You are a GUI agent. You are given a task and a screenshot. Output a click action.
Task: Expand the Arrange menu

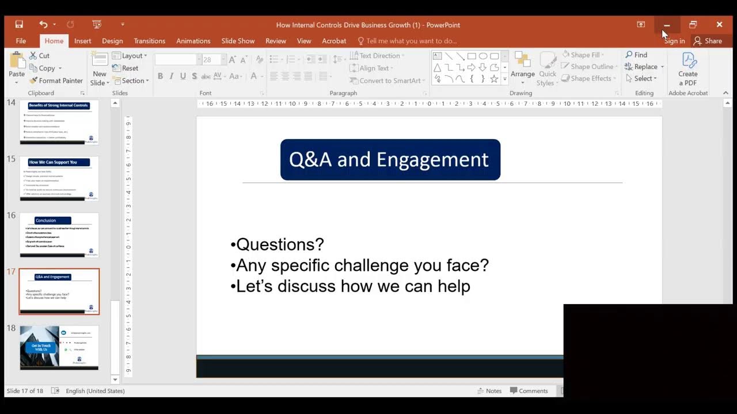coord(523,69)
